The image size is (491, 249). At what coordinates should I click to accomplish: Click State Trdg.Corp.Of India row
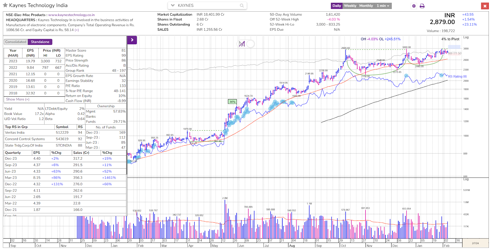pyautogui.click(x=44, y=146)
